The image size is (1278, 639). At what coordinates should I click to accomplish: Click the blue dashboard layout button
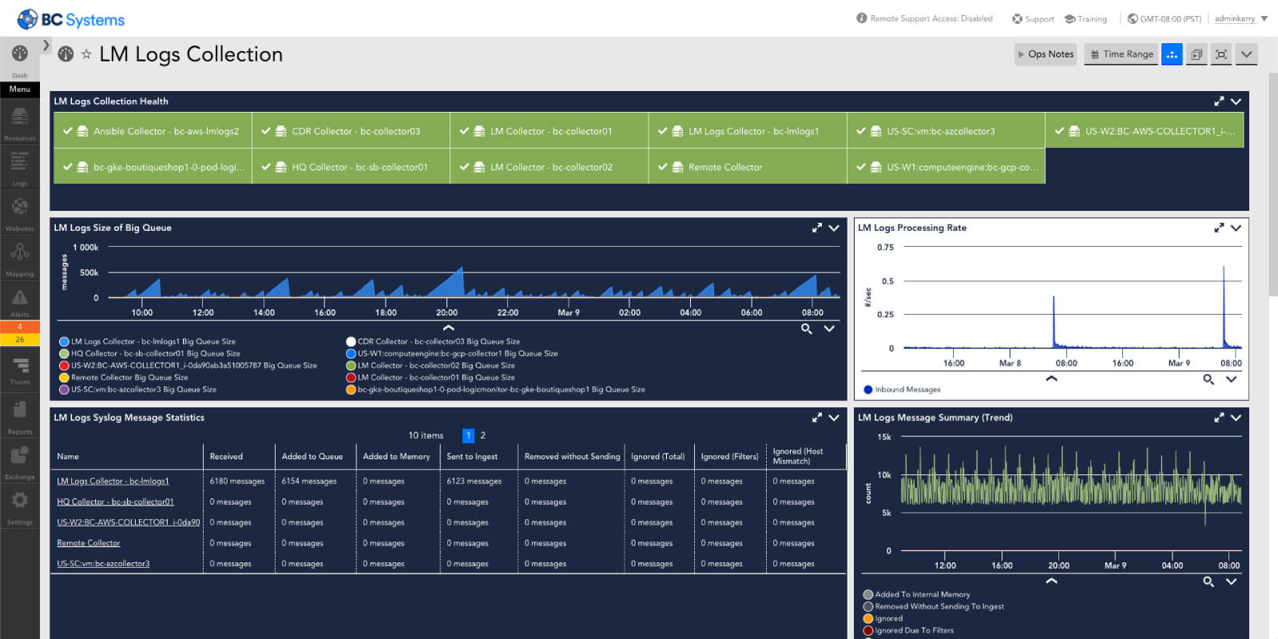[1172, 54]
